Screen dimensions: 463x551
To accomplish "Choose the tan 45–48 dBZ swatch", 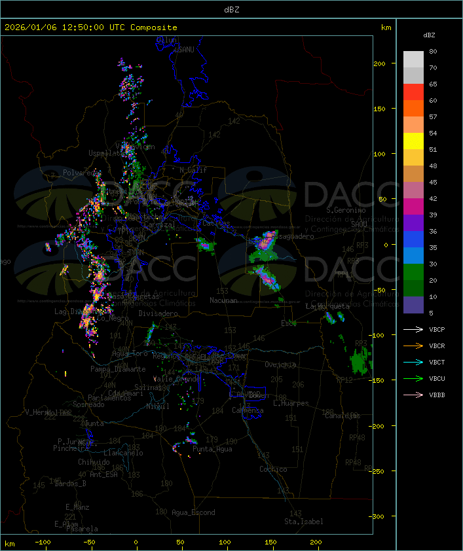I will (413, 174).
